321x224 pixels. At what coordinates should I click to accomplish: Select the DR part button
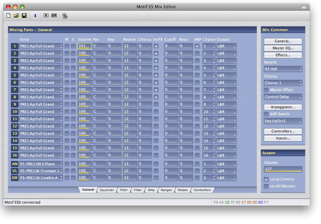pos(14,178)
